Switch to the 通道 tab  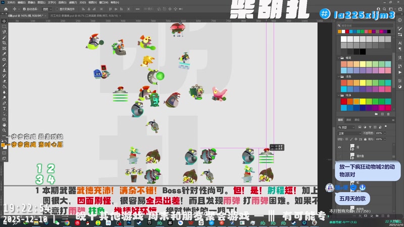(348, 120)
